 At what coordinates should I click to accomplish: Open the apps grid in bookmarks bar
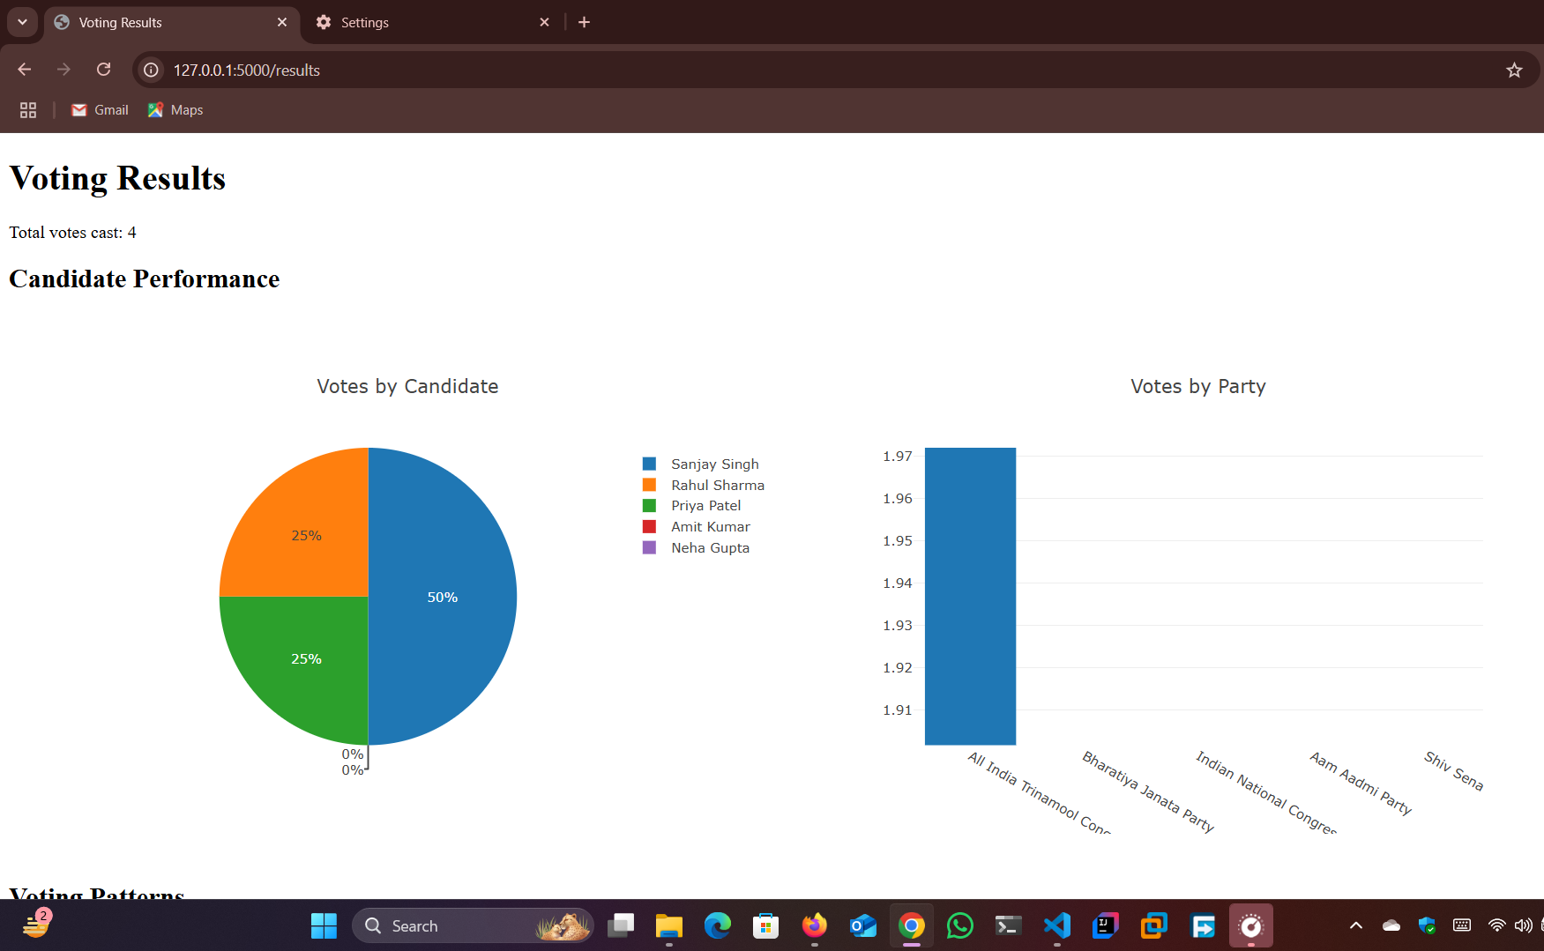28,110
